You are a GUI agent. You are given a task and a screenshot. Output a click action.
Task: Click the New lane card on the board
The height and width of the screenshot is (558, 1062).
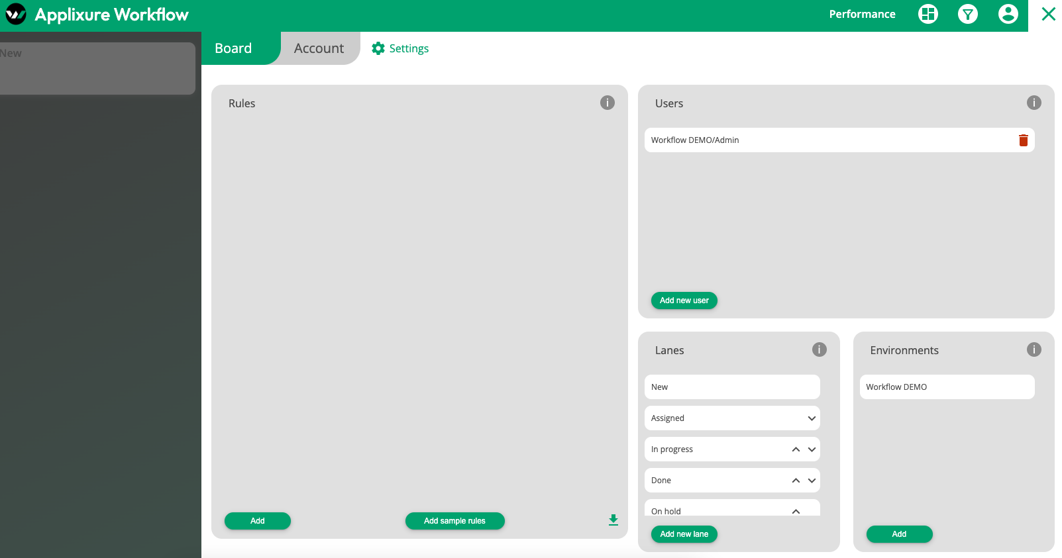tap(97, 68)
